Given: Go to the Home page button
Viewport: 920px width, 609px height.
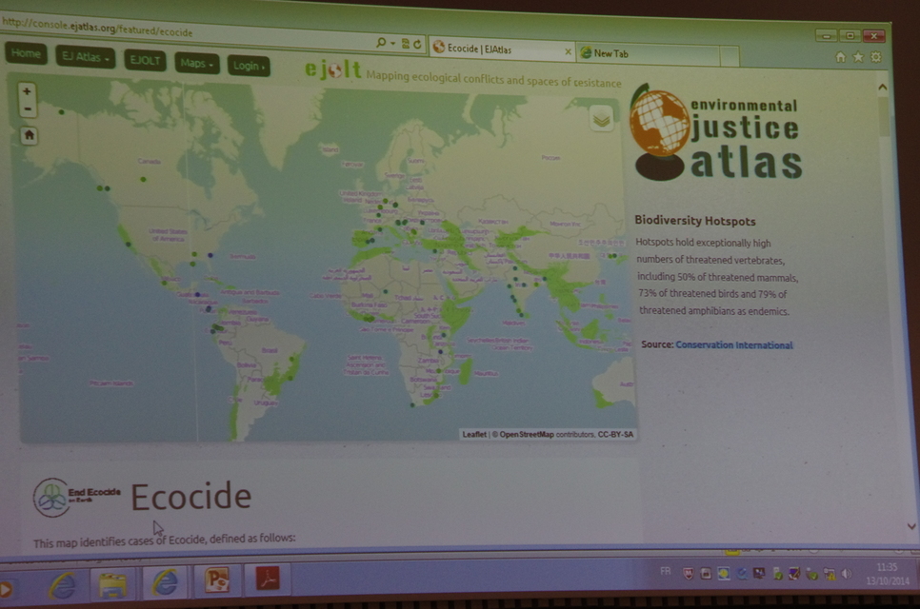Looking at the screenshot, I should (26, 53).
